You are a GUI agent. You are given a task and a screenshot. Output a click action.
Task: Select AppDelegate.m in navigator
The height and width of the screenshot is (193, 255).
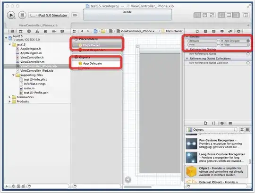coord(31,53)
